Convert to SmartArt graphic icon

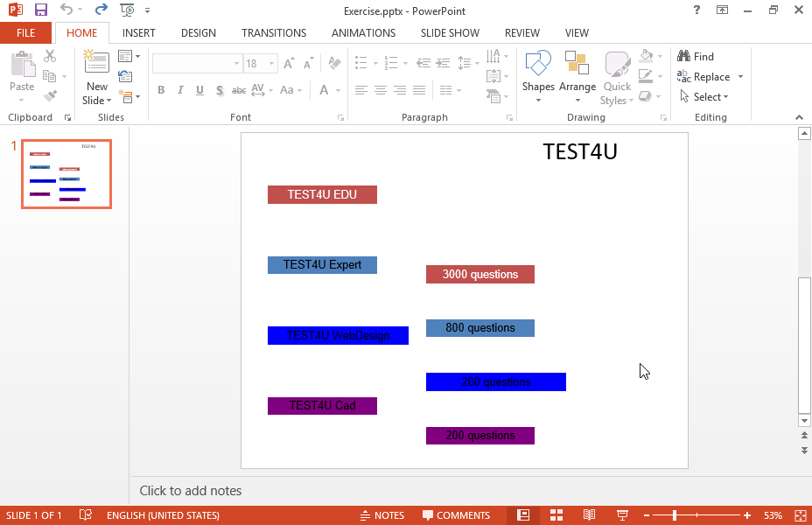coord(496,96)
